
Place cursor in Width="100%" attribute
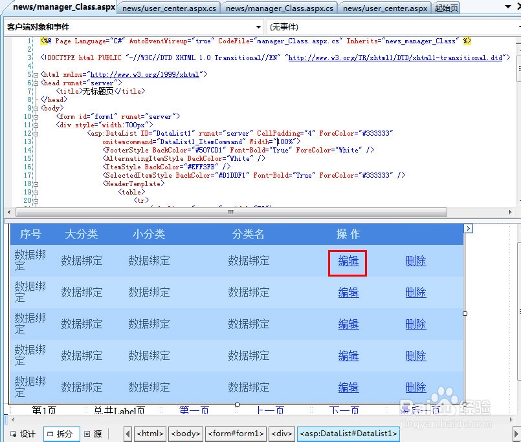point(272,142)
